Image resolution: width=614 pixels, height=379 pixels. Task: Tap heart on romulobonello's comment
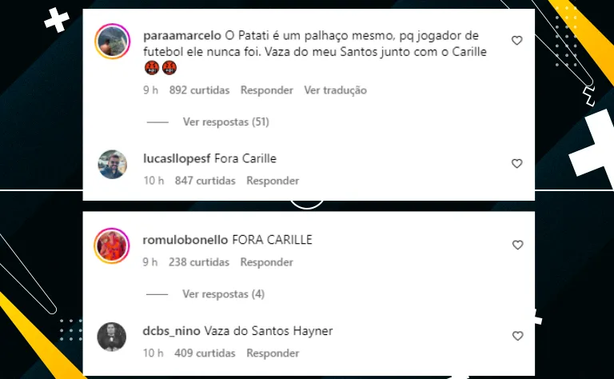[x=518, y=245]
